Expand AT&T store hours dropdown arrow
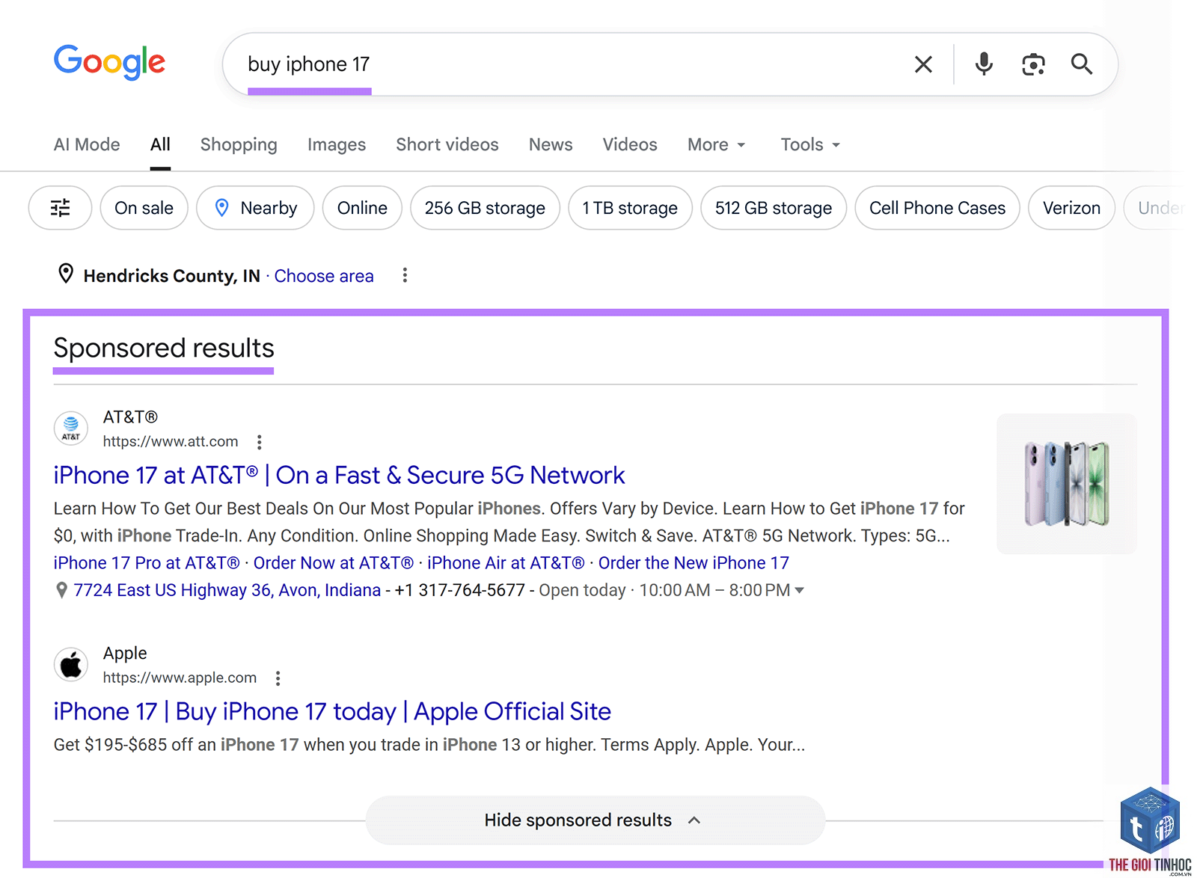Viewport: 1197px width, 878px height. pos(799,591)
